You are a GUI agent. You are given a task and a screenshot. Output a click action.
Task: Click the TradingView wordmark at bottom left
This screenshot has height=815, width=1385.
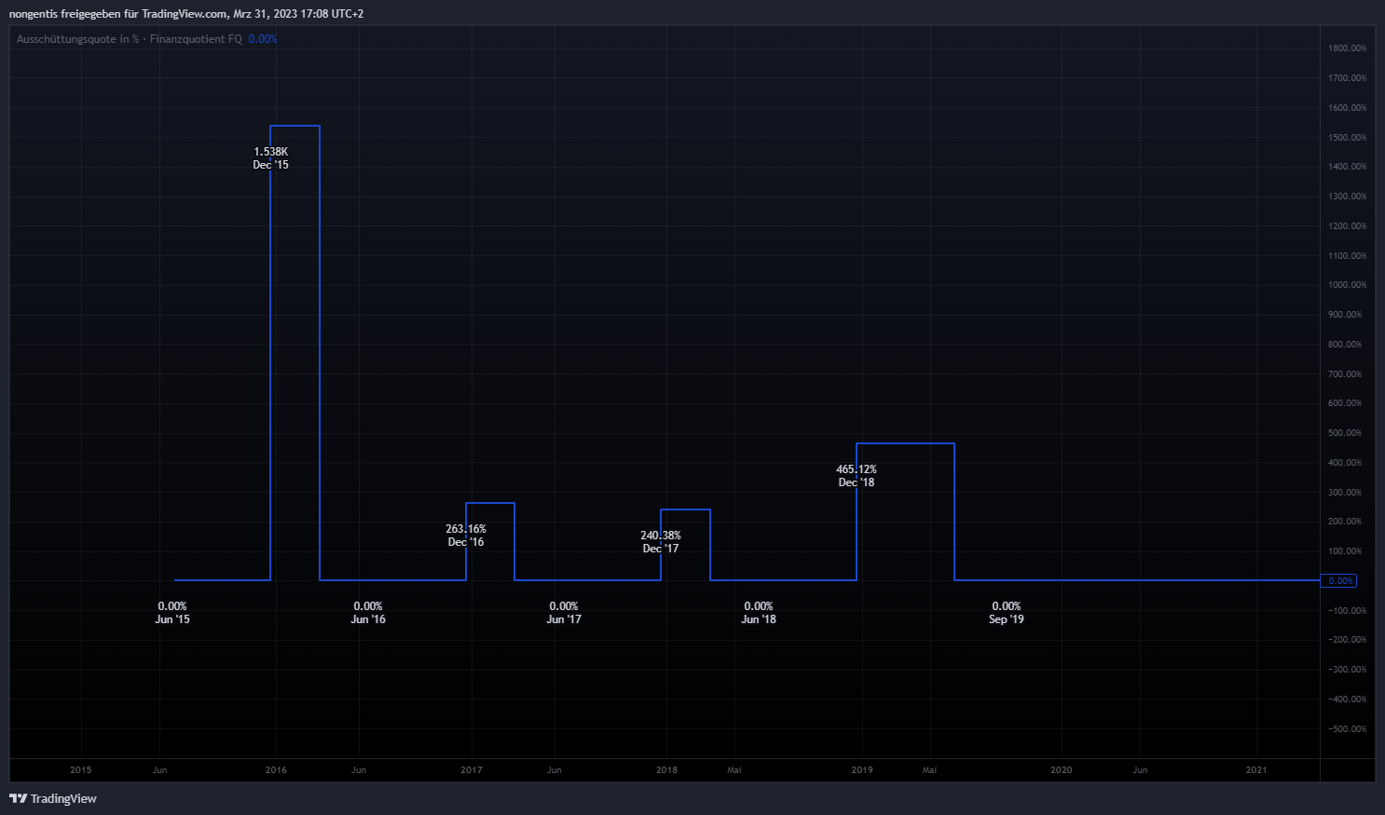63,798
